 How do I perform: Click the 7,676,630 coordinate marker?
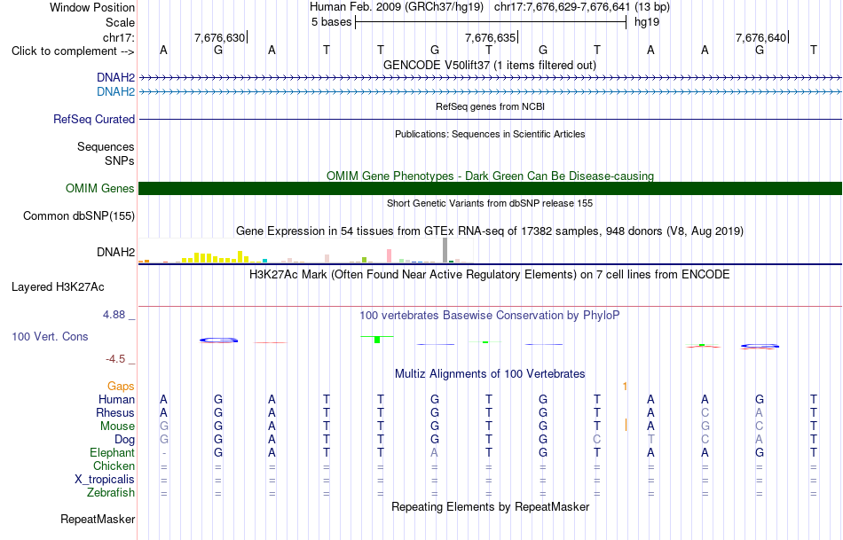[219, 37]
